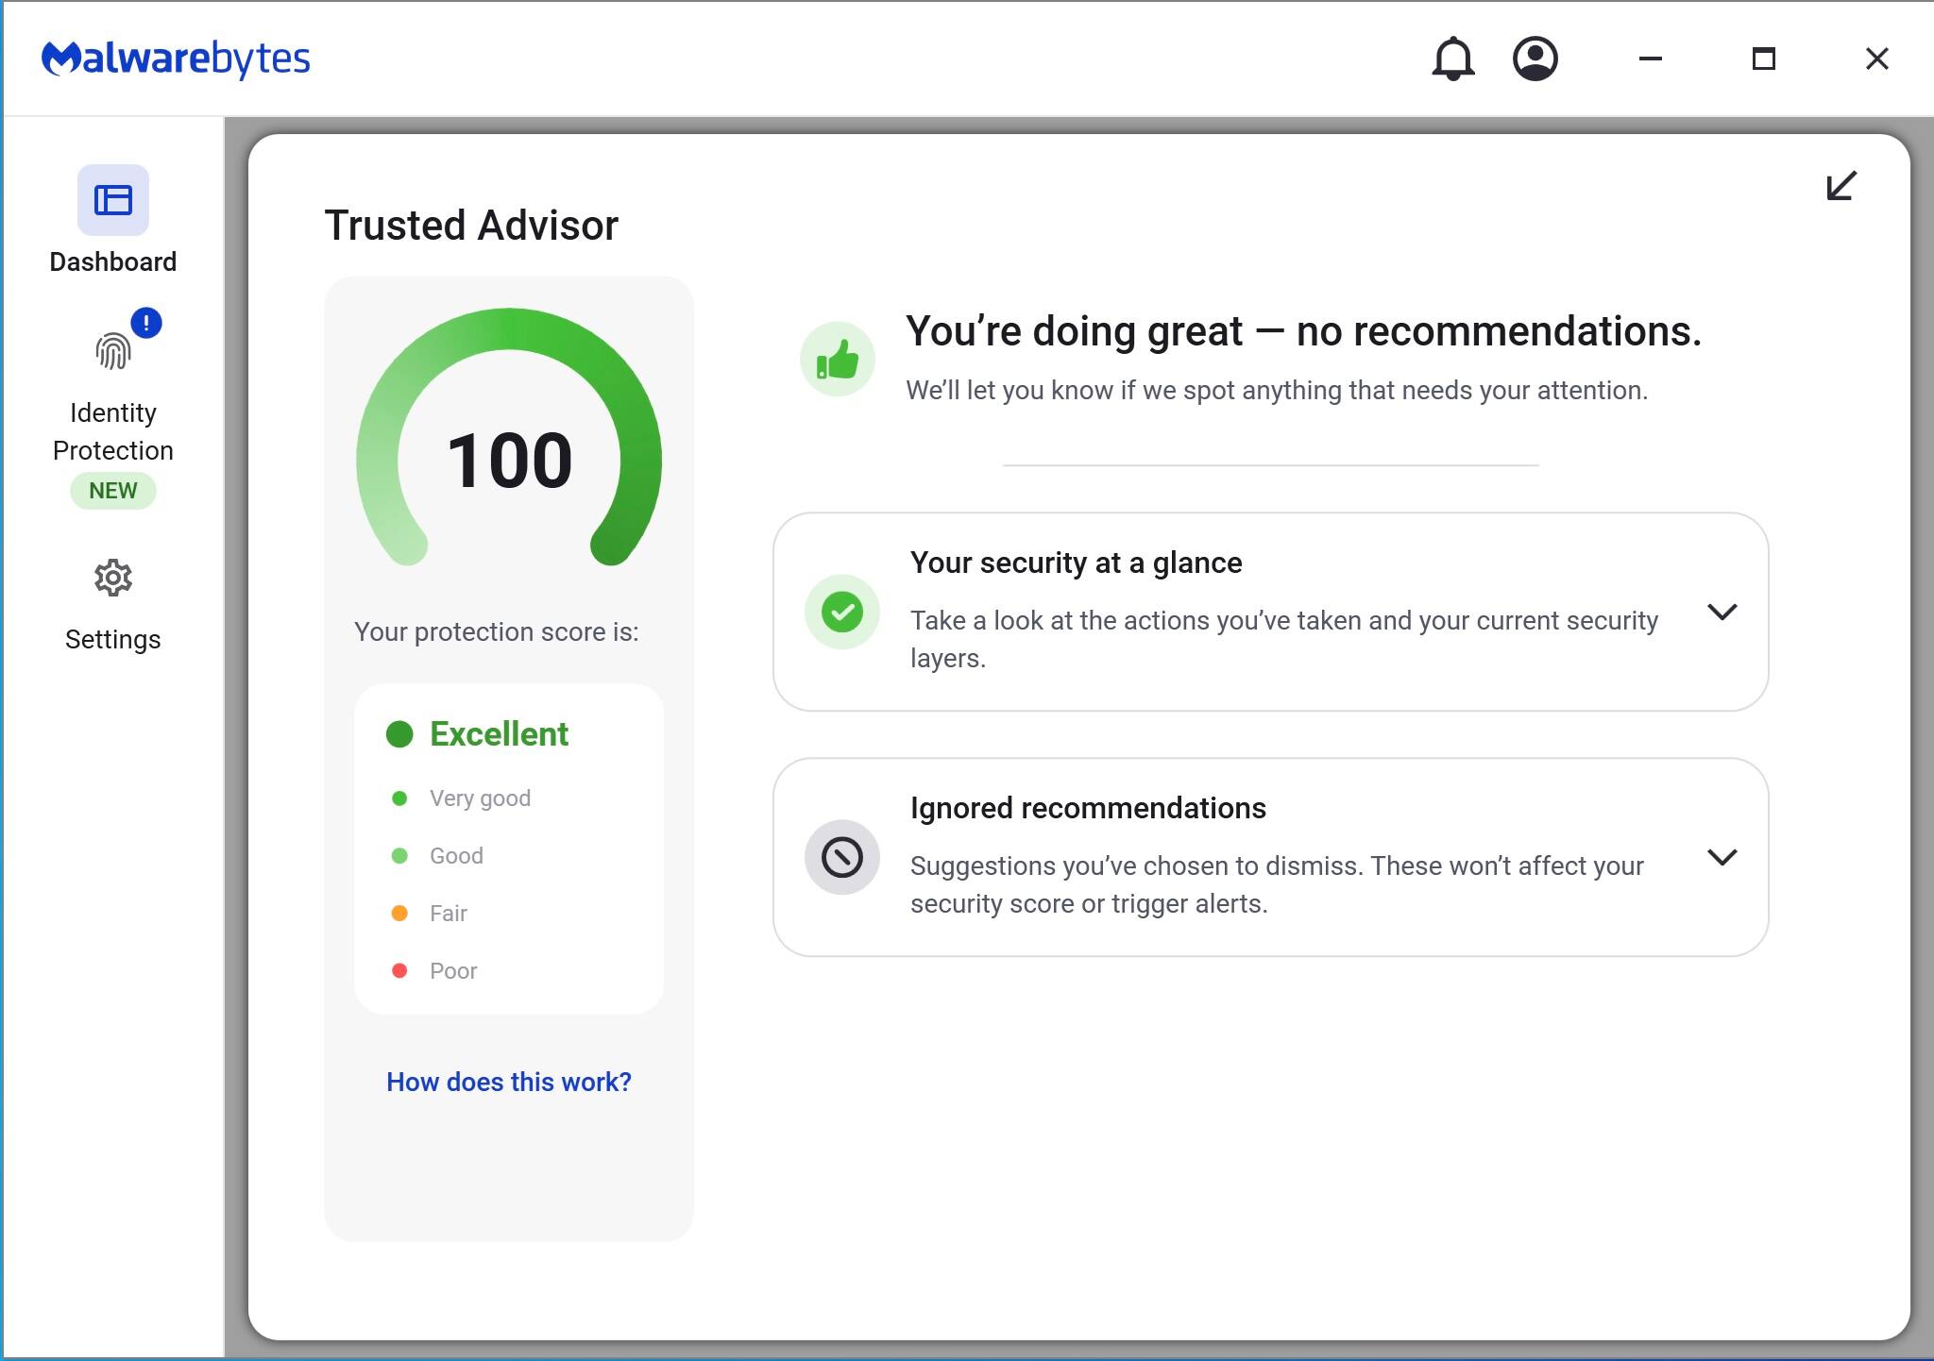Click the thumbs-up icon next to recommendations message

coord(838,359)
